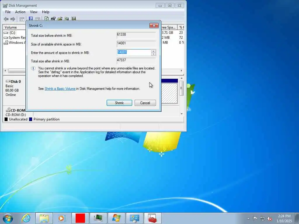Click the black Unallocated legend swatch
This screenshot has width=299, height=224.
tap(6, 119)
